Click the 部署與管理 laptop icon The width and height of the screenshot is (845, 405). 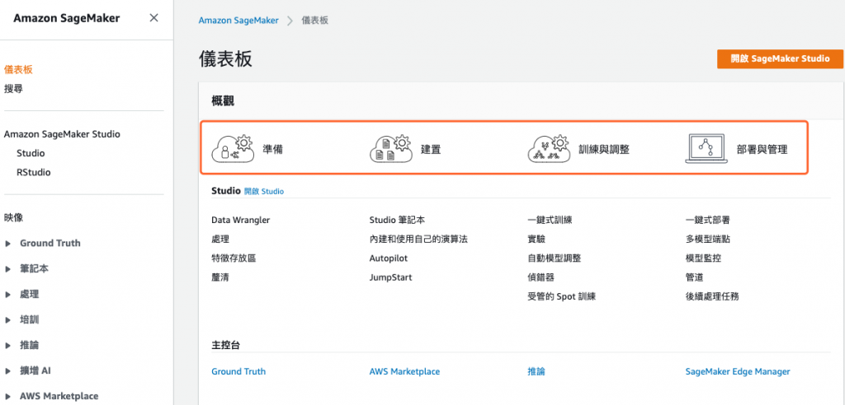coord(706,148)
